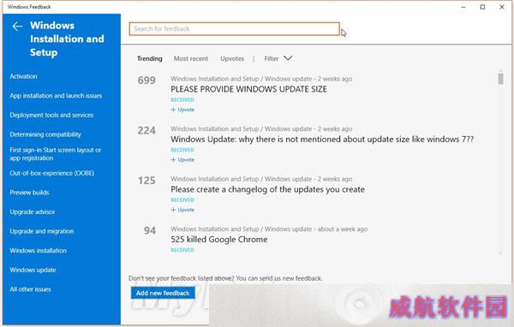
Task: Open the Windows update category in sidebar
Action: 33,270
